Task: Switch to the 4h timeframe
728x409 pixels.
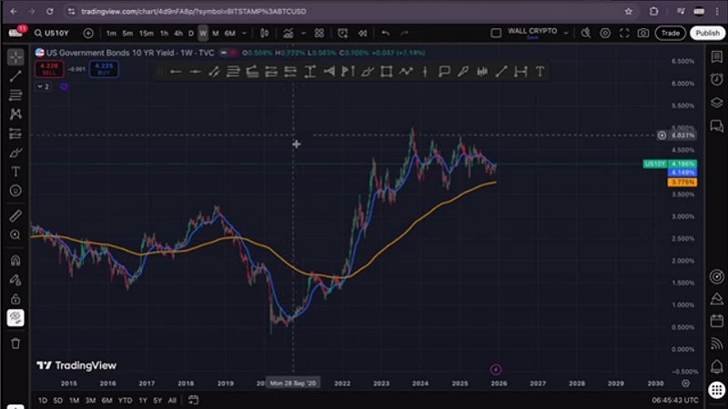Action: point(177,34)
